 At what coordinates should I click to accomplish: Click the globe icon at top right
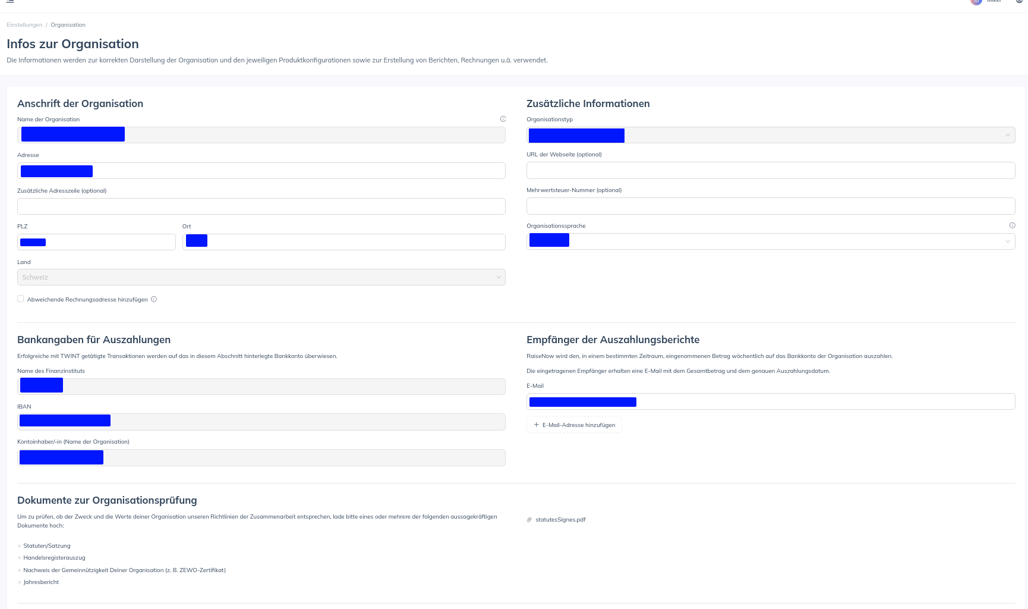1019,2
